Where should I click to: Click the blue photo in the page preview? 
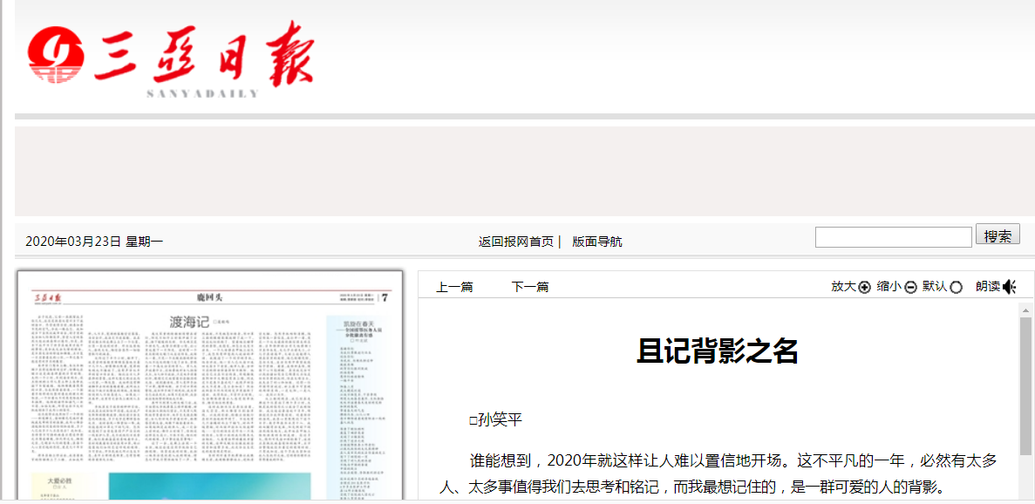(209, 487)
